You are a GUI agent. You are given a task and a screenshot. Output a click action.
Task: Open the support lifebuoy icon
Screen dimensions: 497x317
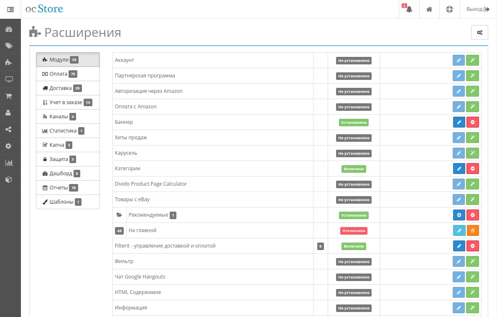449,9
